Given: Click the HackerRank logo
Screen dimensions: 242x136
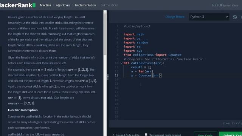Looking at the screenshot, I should tap(17, 5).
